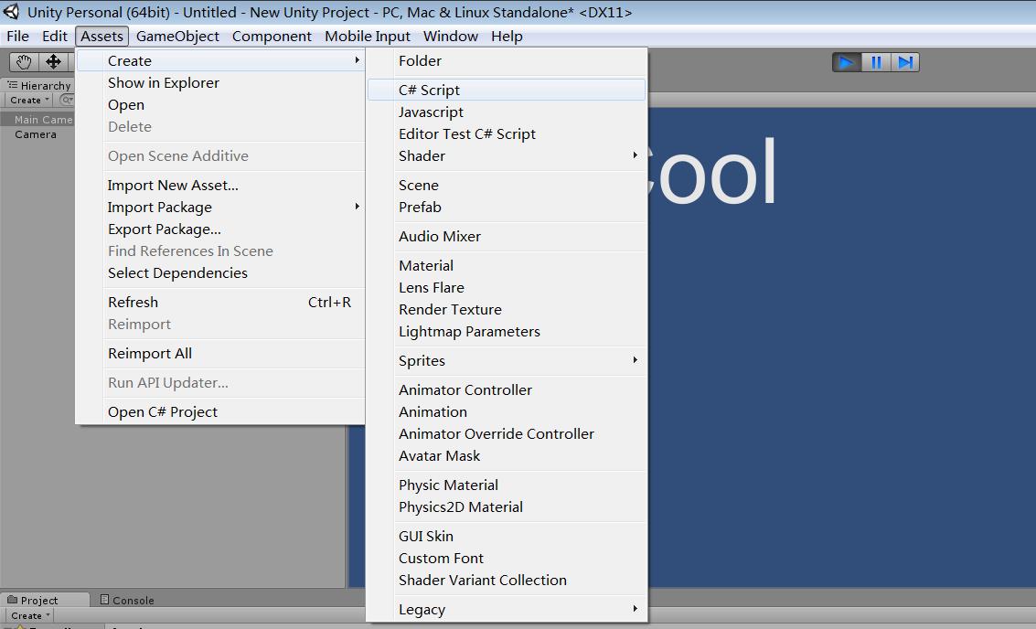The width and height of the screenshot is (1036, 629).
Task: Create a new Material
Action: click(506, 266)
